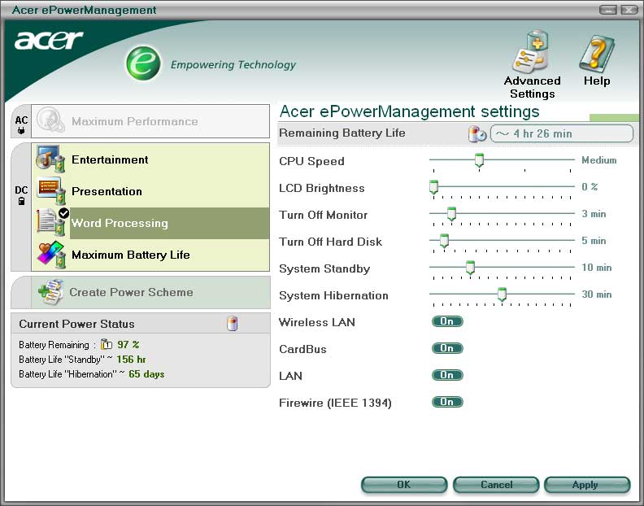The height and width of the screenshot is (506, 644).
Task: Click the Turn Off Hard Disk slider handle
Action: point(444,241)
